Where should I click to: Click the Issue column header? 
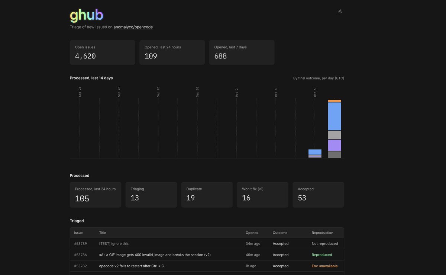[x=78, y=233]
